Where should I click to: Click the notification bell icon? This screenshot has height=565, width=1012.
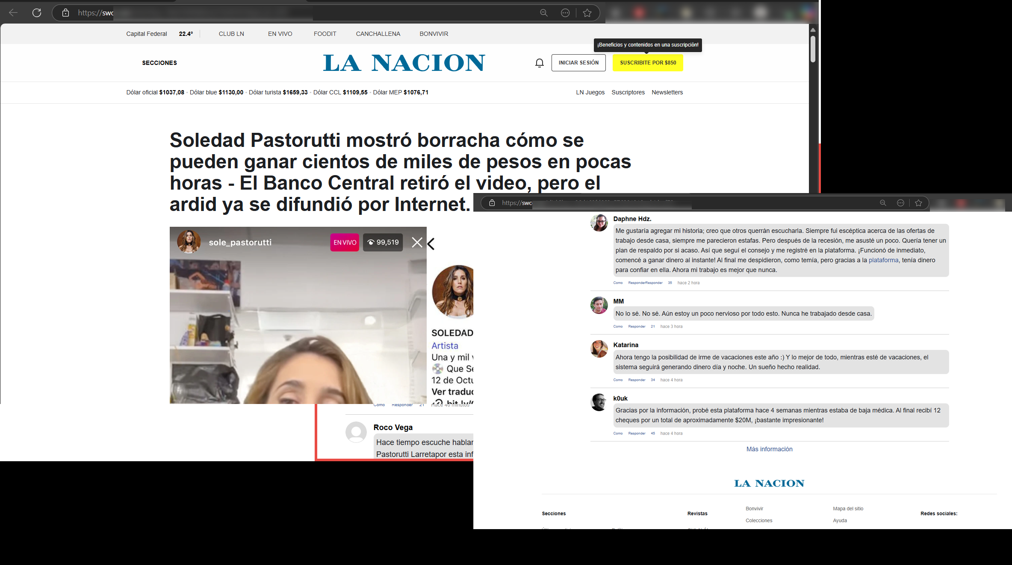click(540, 63)
